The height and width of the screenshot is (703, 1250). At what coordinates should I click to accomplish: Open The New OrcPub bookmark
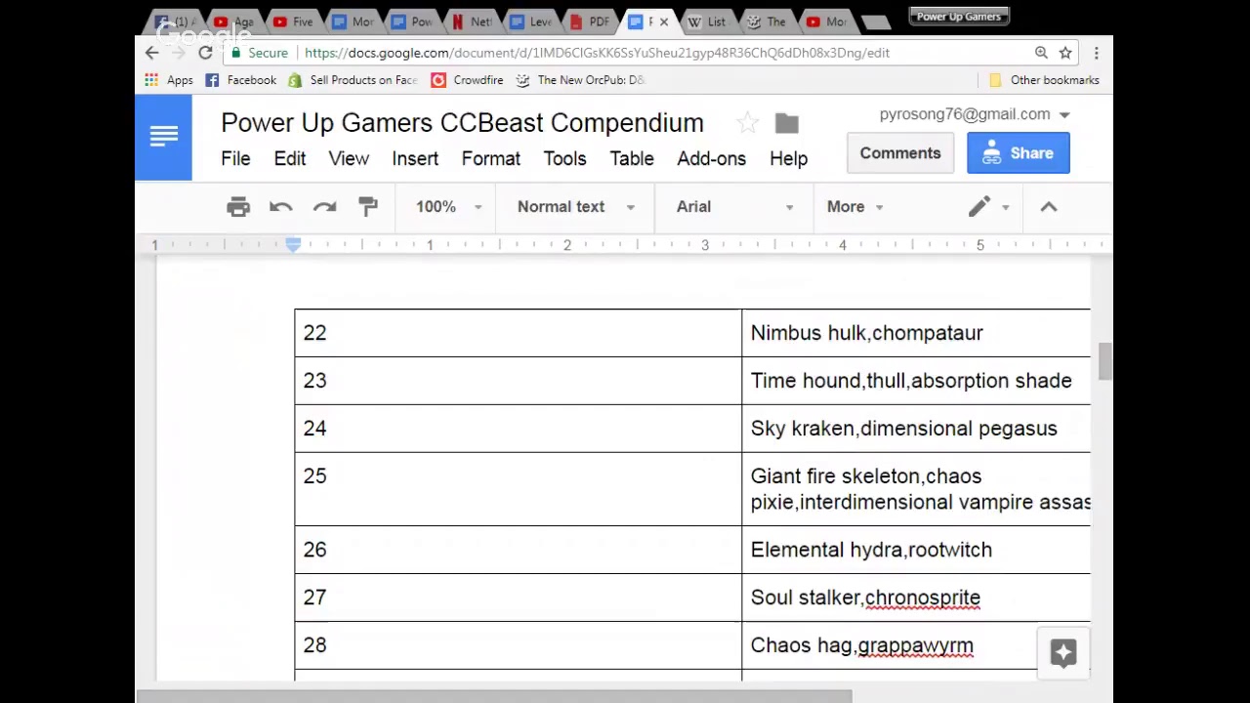[580, 80]
